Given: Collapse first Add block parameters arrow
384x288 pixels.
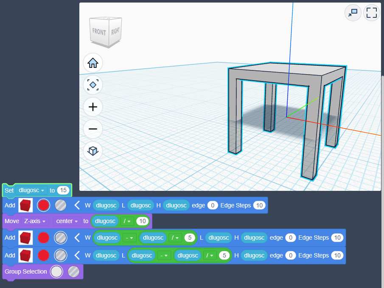Looking at the screenshot, I should (77, 205).
